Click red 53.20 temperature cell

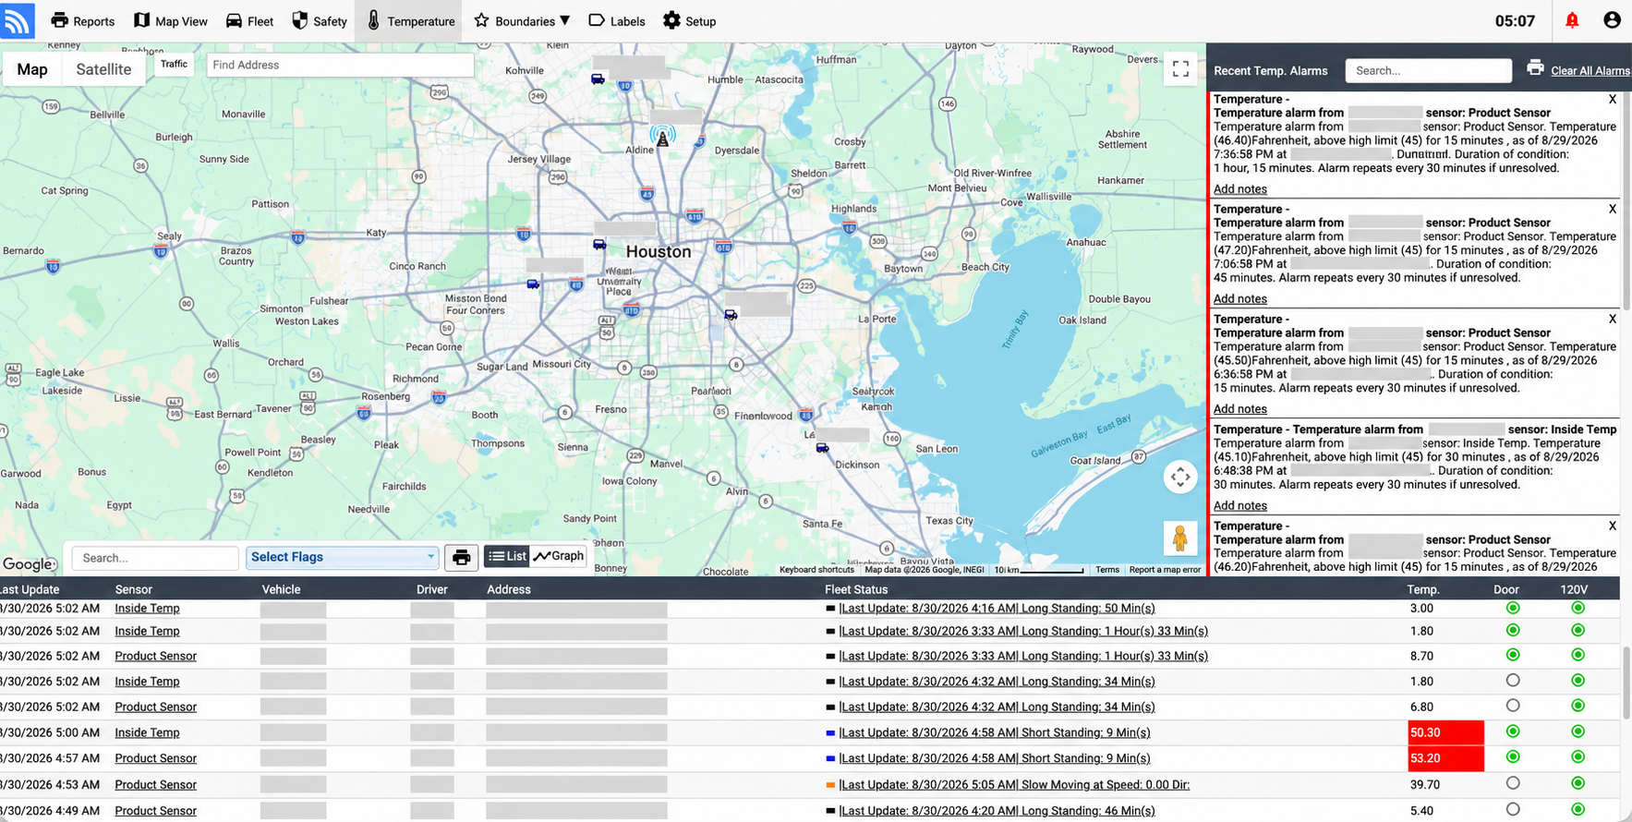tap(1445, 758)
